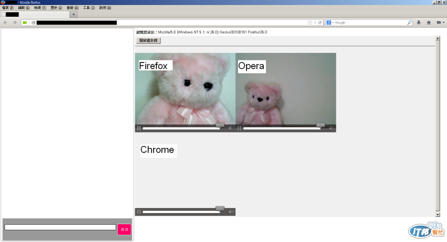This screenshot has height=242, width=447.
Task: Bookmark this page with the star icon
Action: (x=310, y=22)
